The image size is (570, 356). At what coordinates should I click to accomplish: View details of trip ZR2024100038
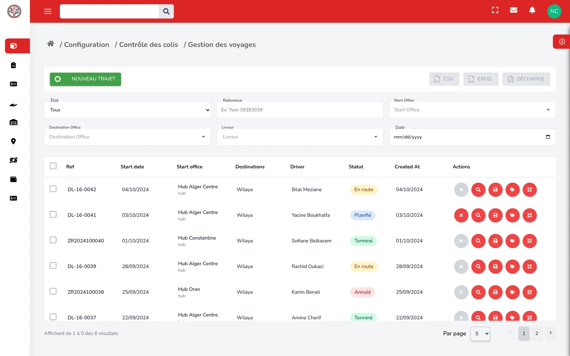pyautogui.click(x=478, y=292)
